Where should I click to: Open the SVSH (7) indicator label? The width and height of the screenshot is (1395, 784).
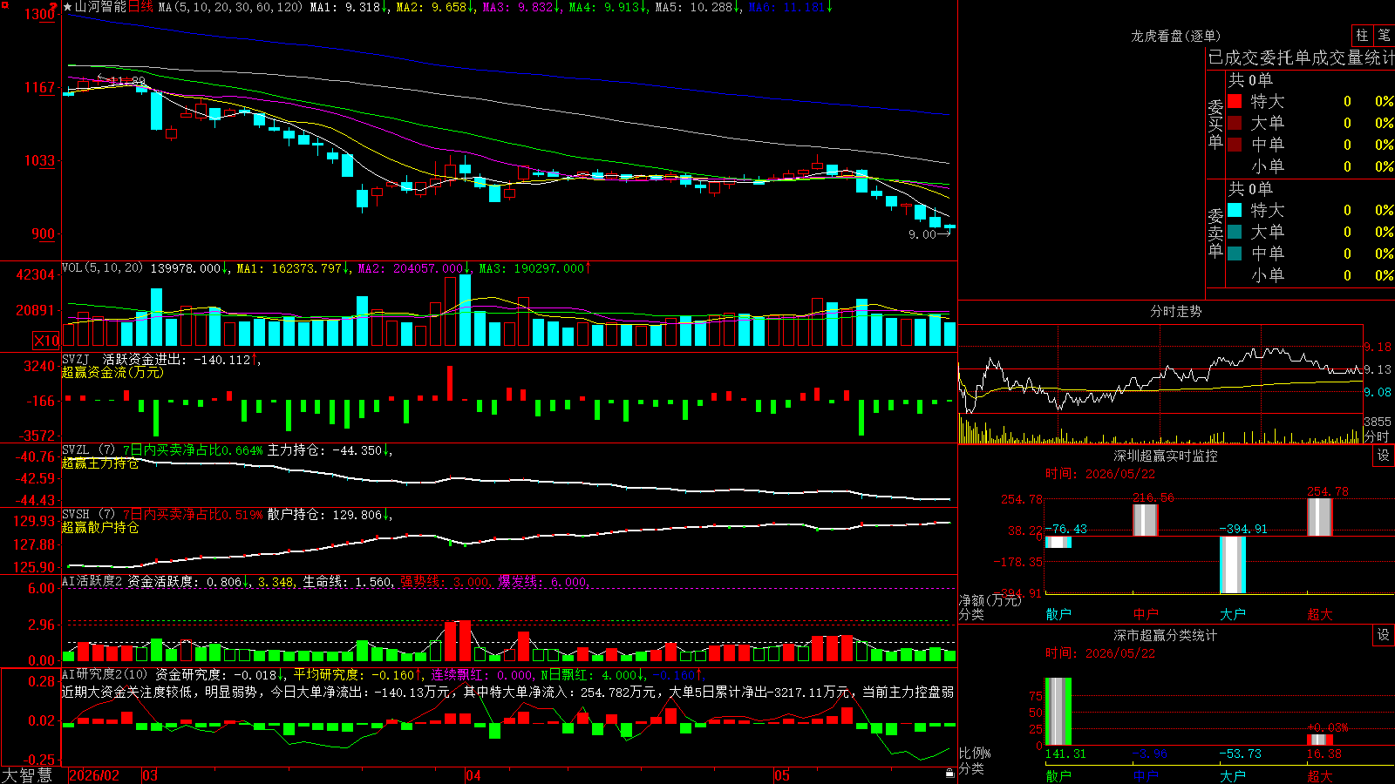88,515
